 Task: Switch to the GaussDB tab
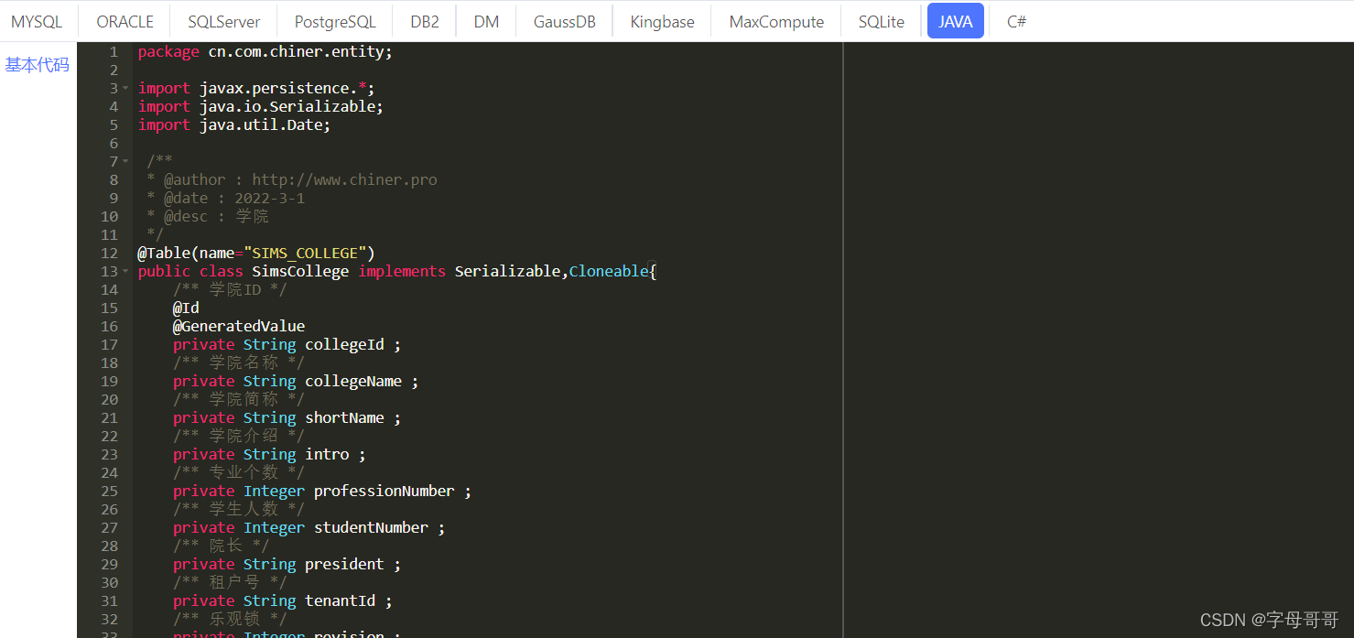pos(564,22)
